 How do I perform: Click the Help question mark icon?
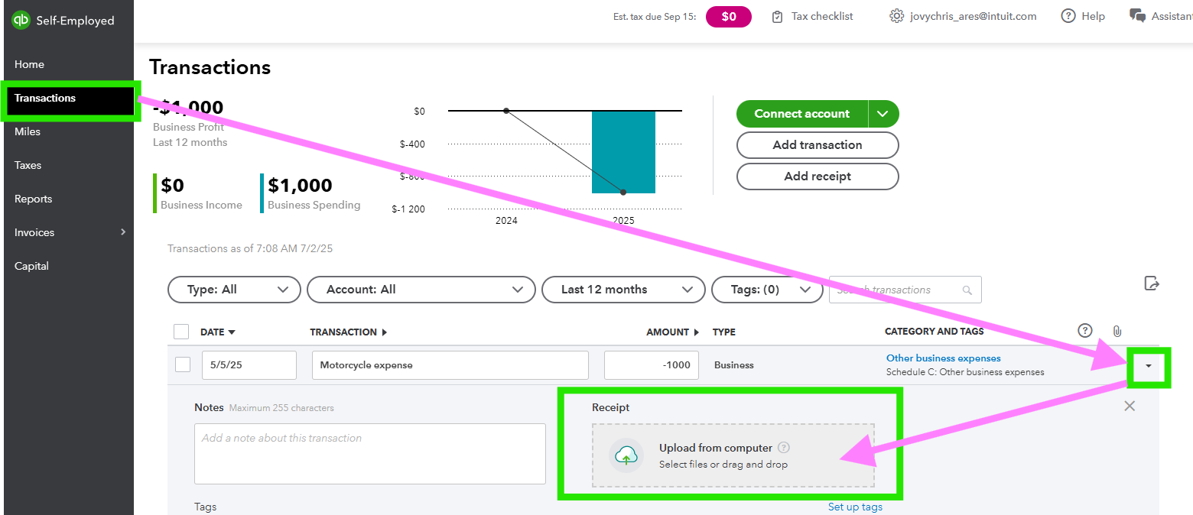(1068, 16)
